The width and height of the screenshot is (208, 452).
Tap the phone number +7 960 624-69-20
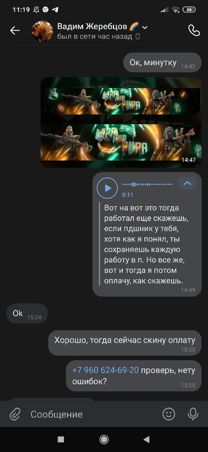106,370
